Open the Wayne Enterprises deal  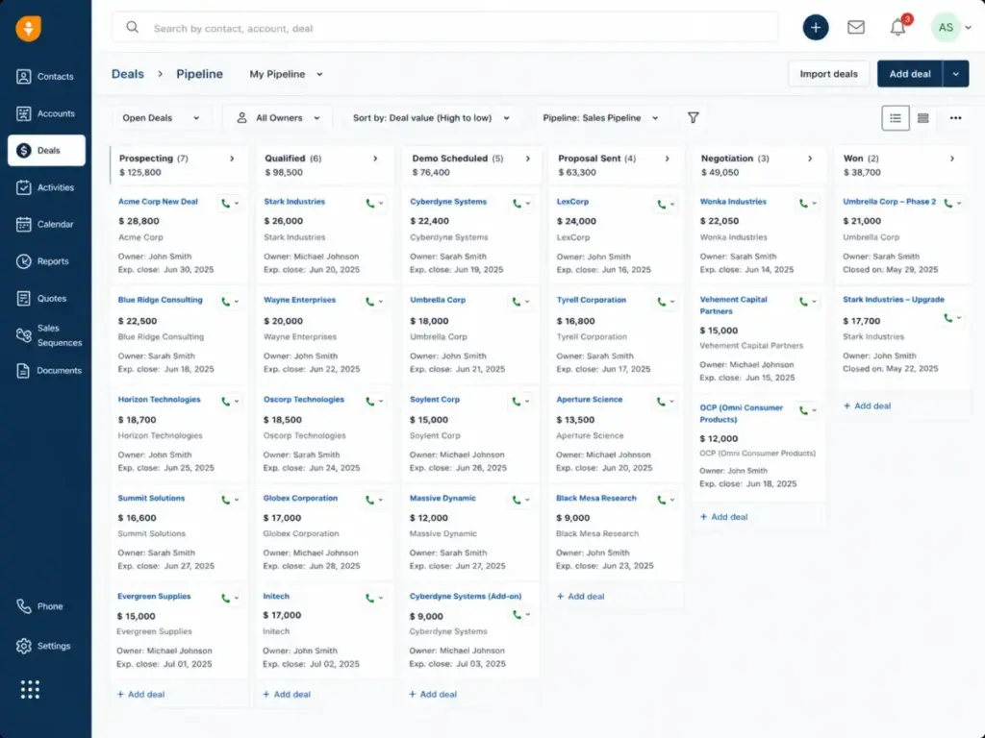click(300, 300)
